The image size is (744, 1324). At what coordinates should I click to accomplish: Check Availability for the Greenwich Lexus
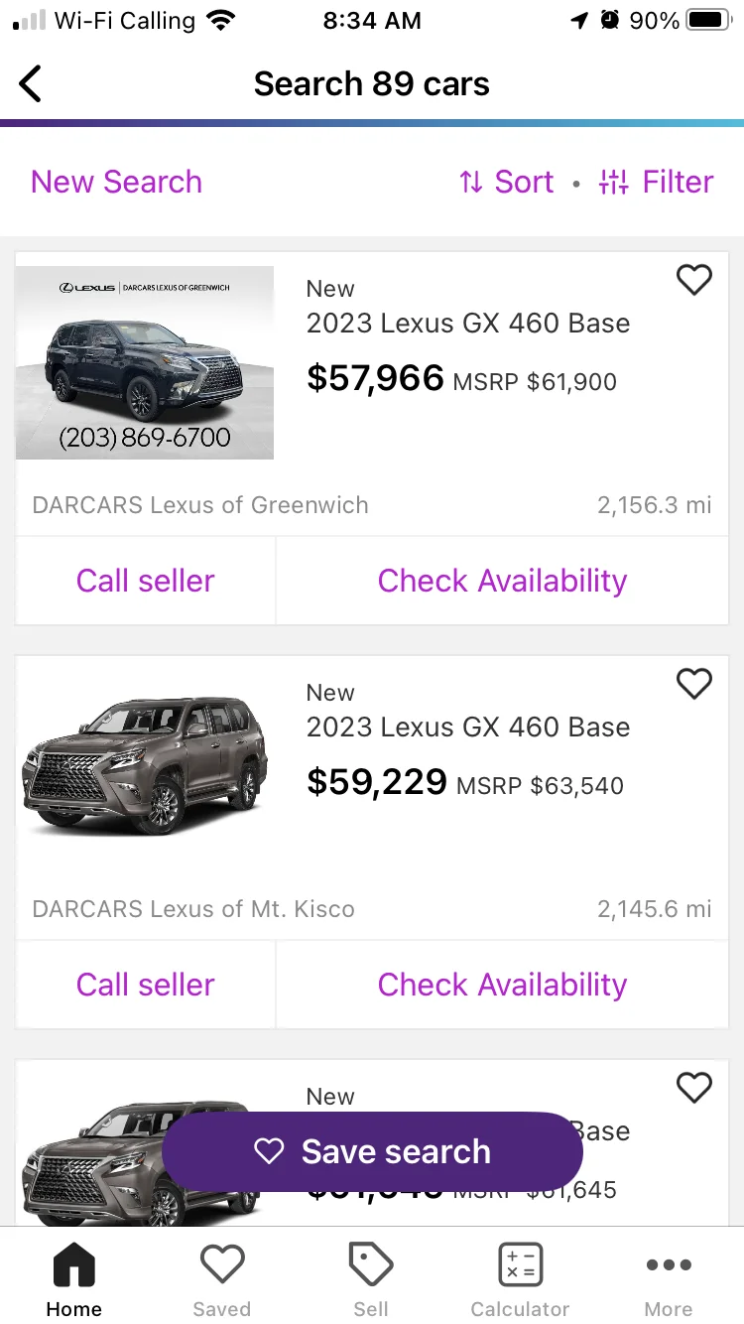coord(502,581)
